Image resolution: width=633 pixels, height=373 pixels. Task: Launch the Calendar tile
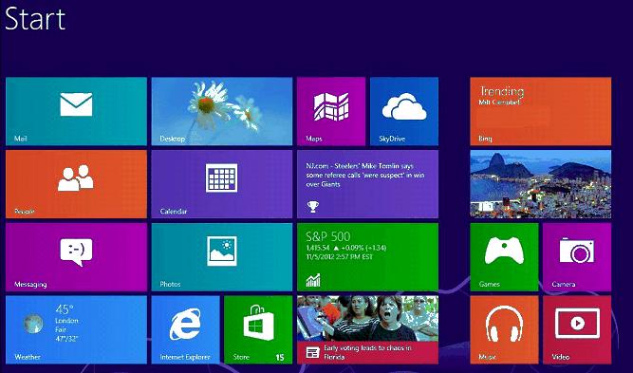point(222,184)
